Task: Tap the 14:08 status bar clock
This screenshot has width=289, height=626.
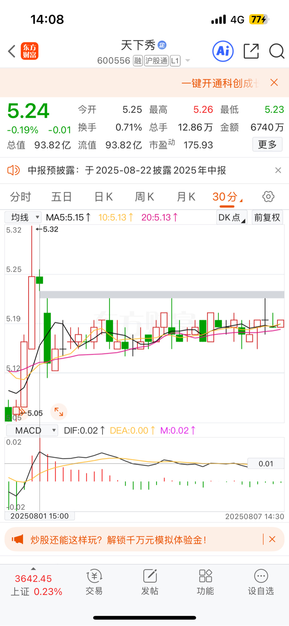Action: coord(47,19)
